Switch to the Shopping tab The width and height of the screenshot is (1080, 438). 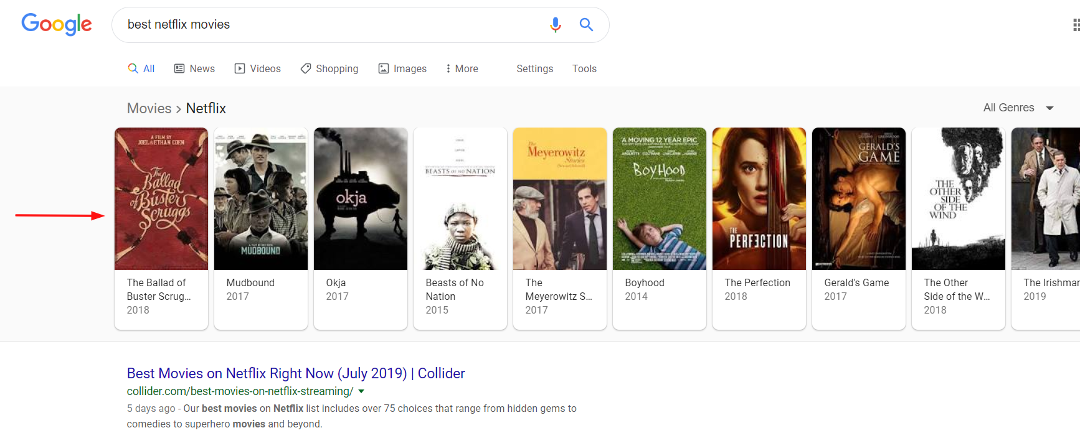pyautogui.click(x=329, y=68)
